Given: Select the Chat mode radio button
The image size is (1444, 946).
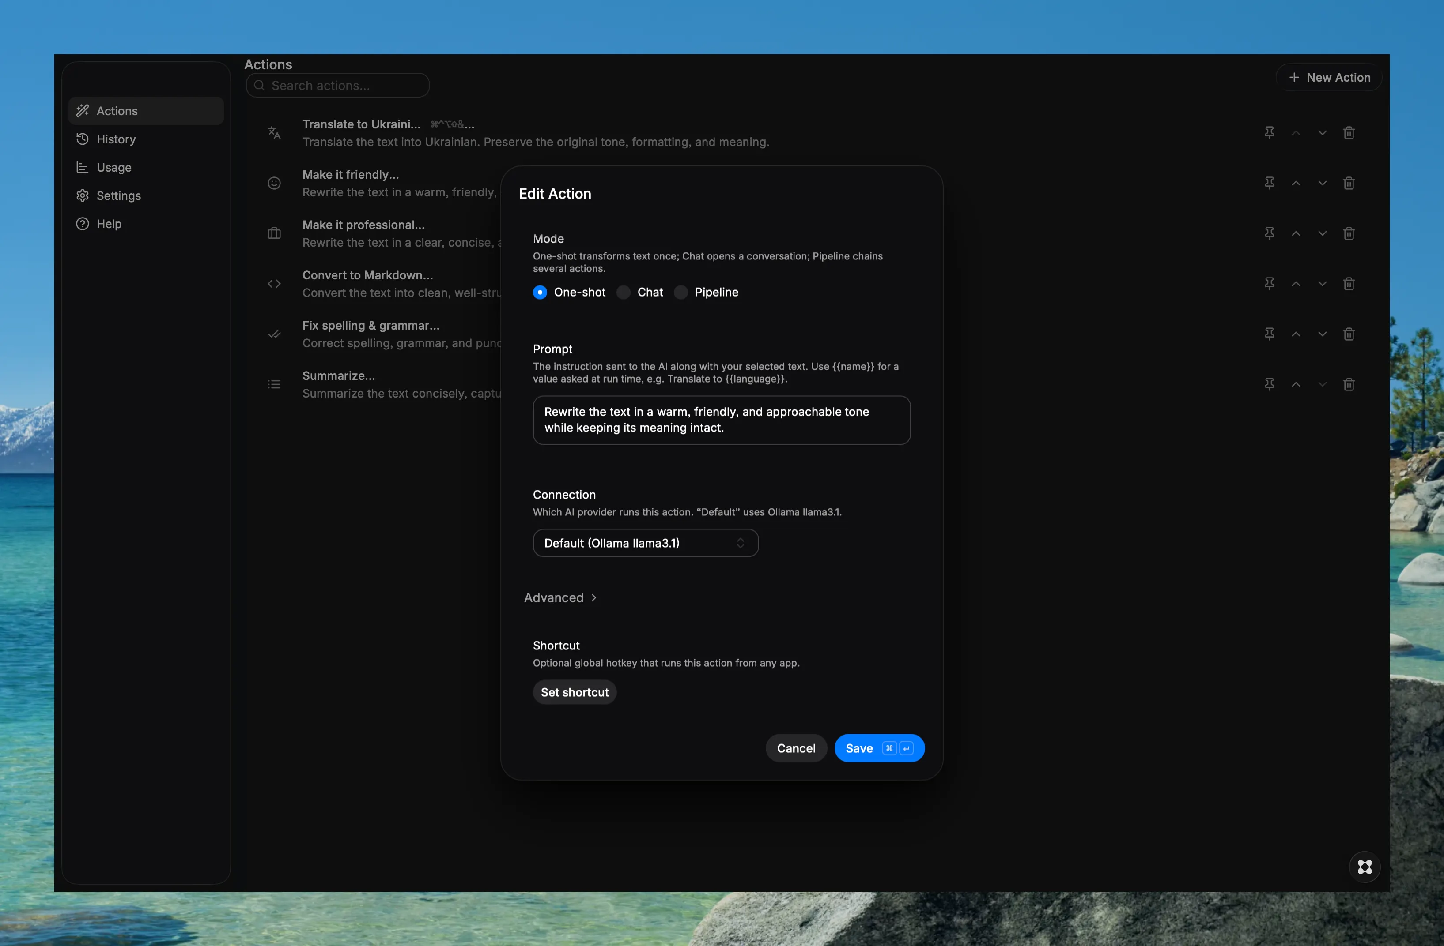Looking at the screenshot, I should point(623,292).
